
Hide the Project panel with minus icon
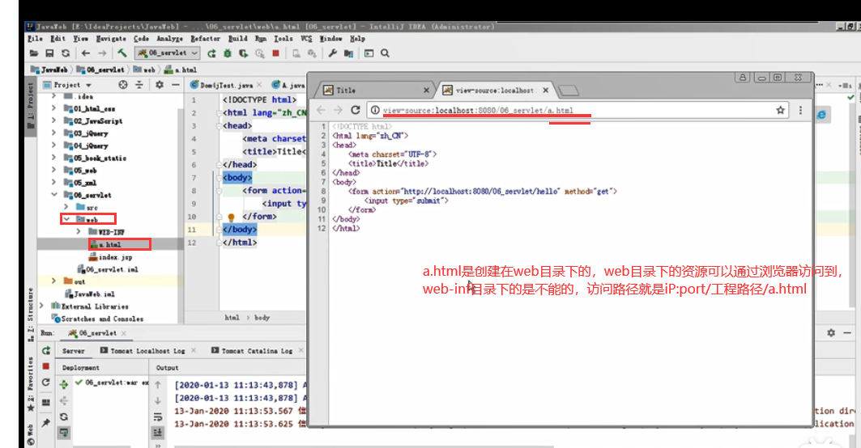click(x=175, y=84)
